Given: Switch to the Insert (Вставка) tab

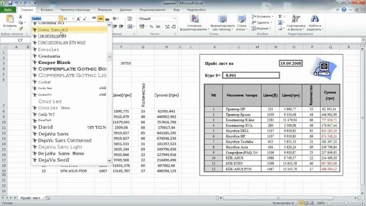Looking at the screenshot, I should pos(46,10).
